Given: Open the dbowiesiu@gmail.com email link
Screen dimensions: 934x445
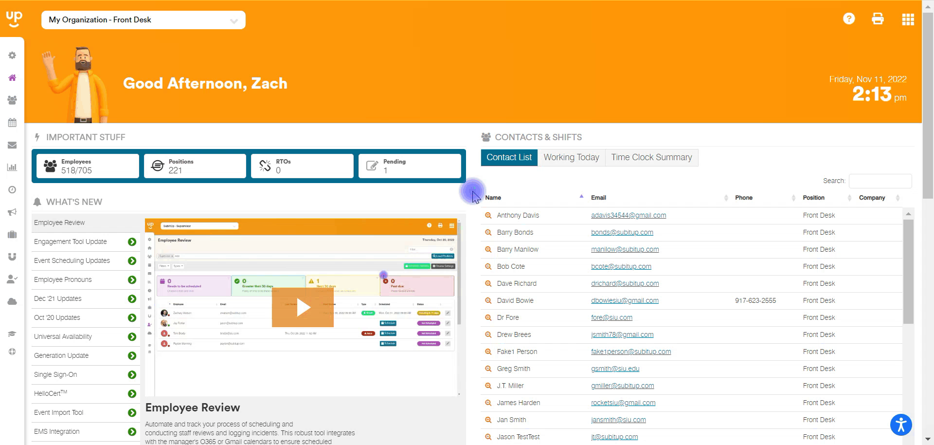Looking at the screenshot, I should pos(624,300).
